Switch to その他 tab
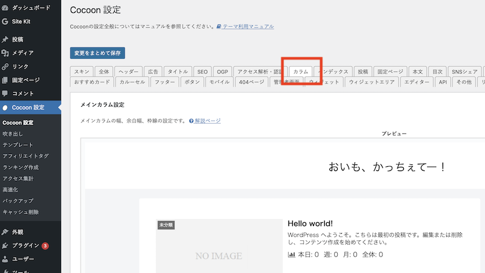Viewport: 485px width, 273px height. click(464, 82)
